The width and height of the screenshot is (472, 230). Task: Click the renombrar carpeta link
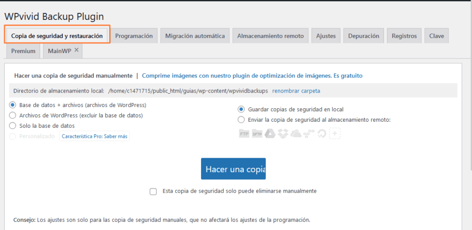(296, 91)
